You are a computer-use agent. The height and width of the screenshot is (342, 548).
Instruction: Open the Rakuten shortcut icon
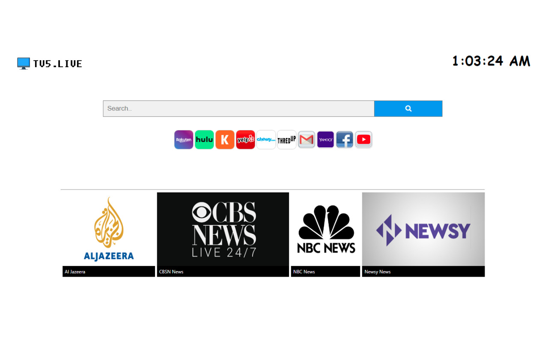coord(184,140)
